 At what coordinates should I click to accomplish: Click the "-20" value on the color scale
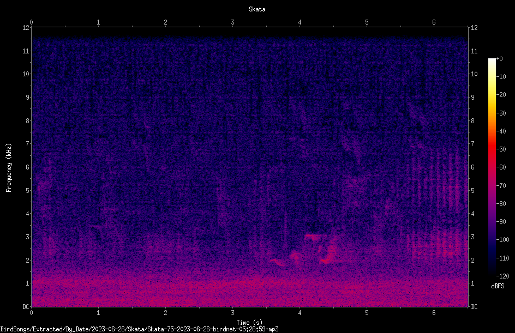tap(501, 95)
